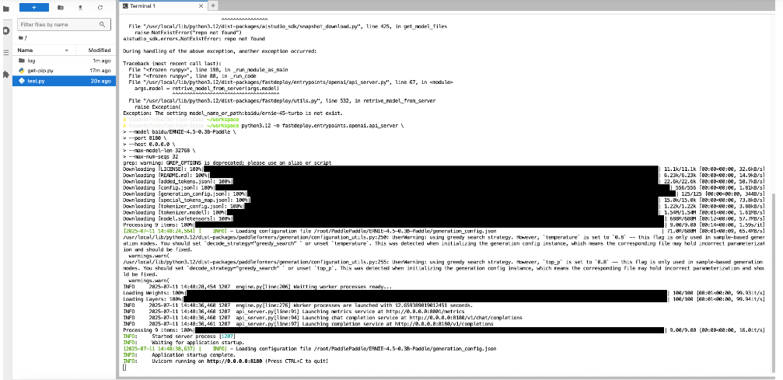This screenshot has height=380, width=783.
Task: Create a new folder with toolbar icon
Action: [x=61, y=8]
